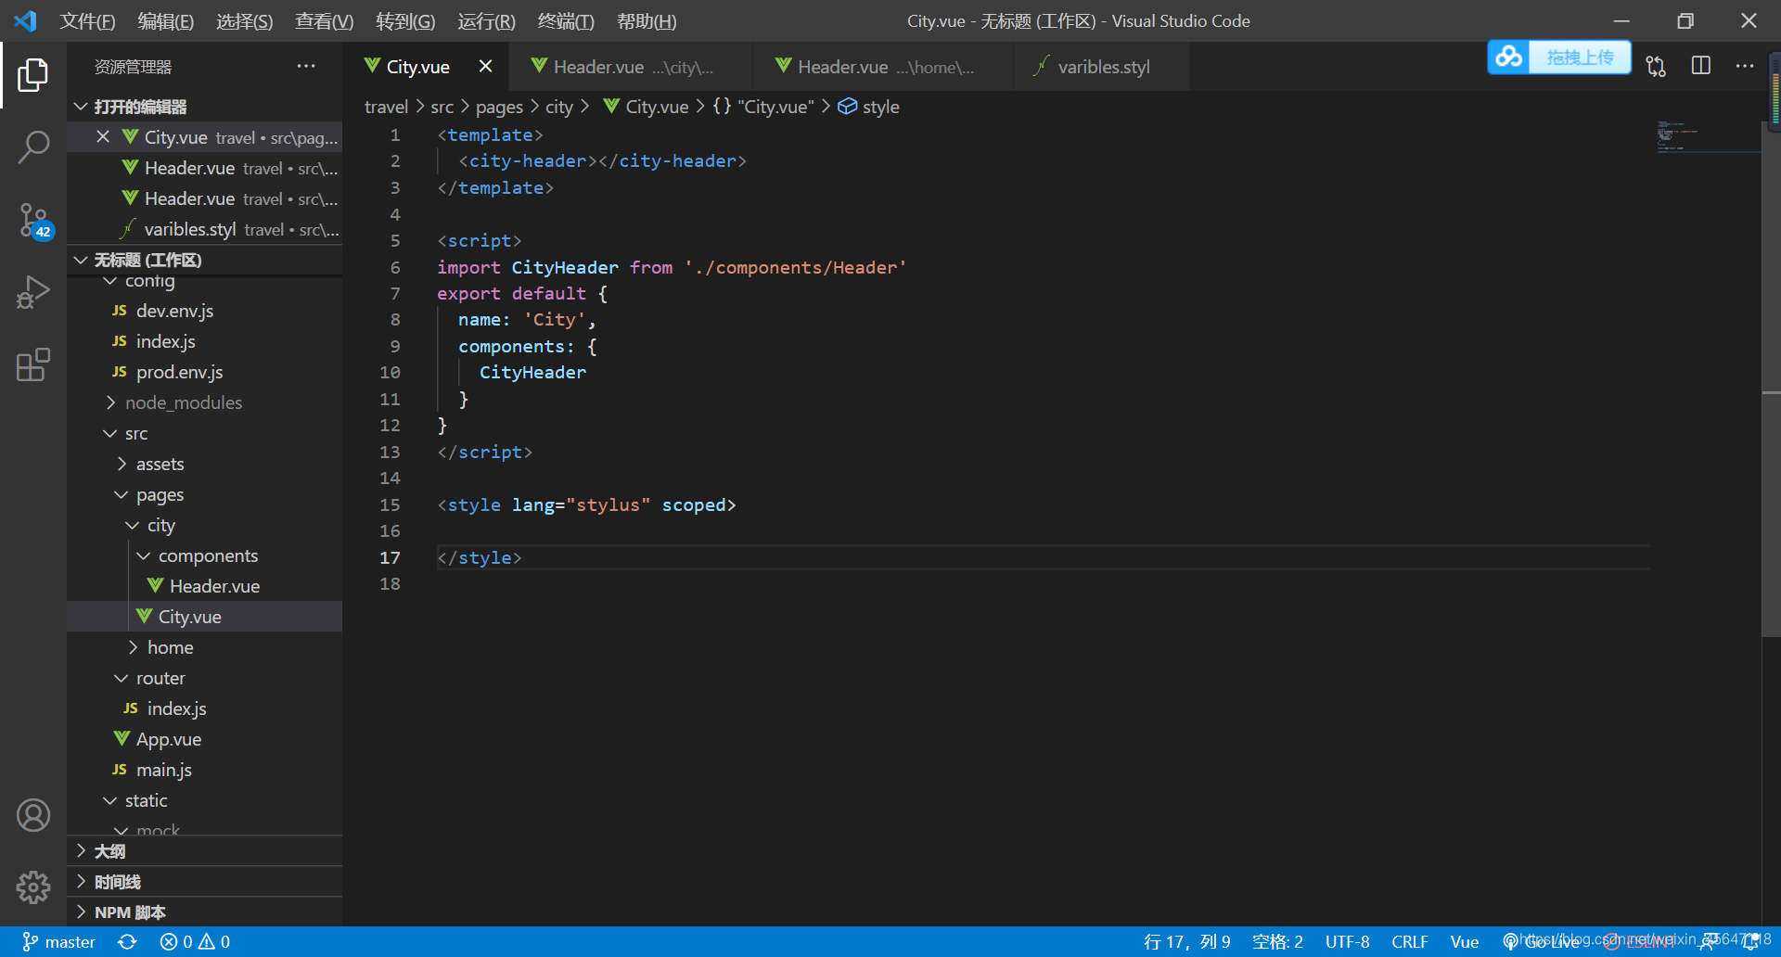Open the 编辑(E) menu
1781x957 pixels.
click(x=166, y=20)
